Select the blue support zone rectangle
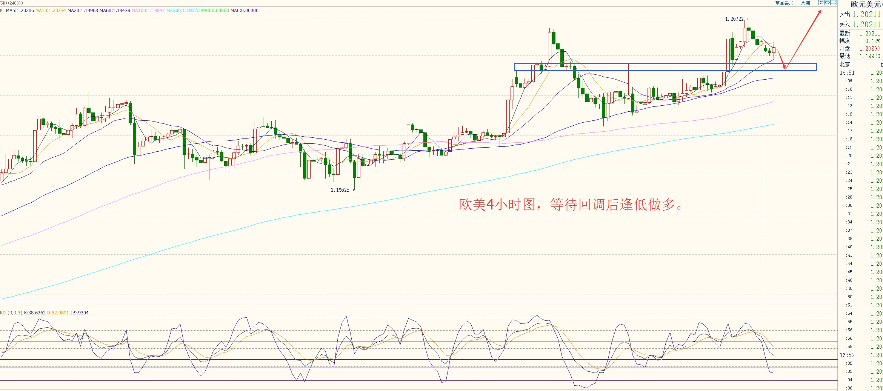883x391 pixels. 665,64
